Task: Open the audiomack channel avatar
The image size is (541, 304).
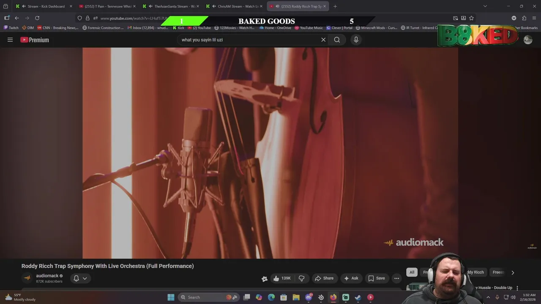Action: coord(27,278)
